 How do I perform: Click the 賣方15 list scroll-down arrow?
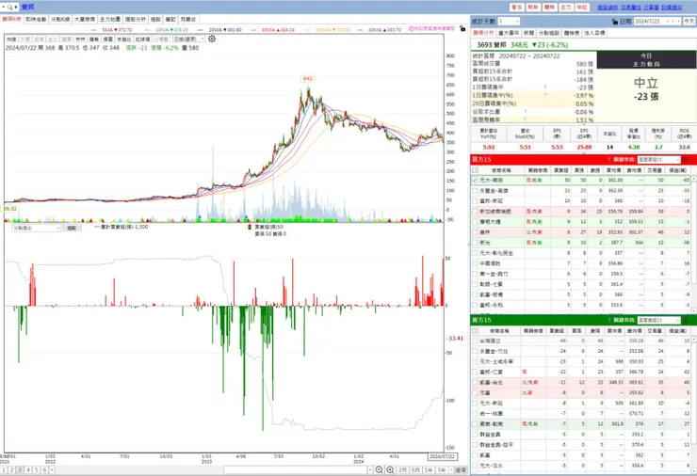pyautogui.click(x=694, y=470)
